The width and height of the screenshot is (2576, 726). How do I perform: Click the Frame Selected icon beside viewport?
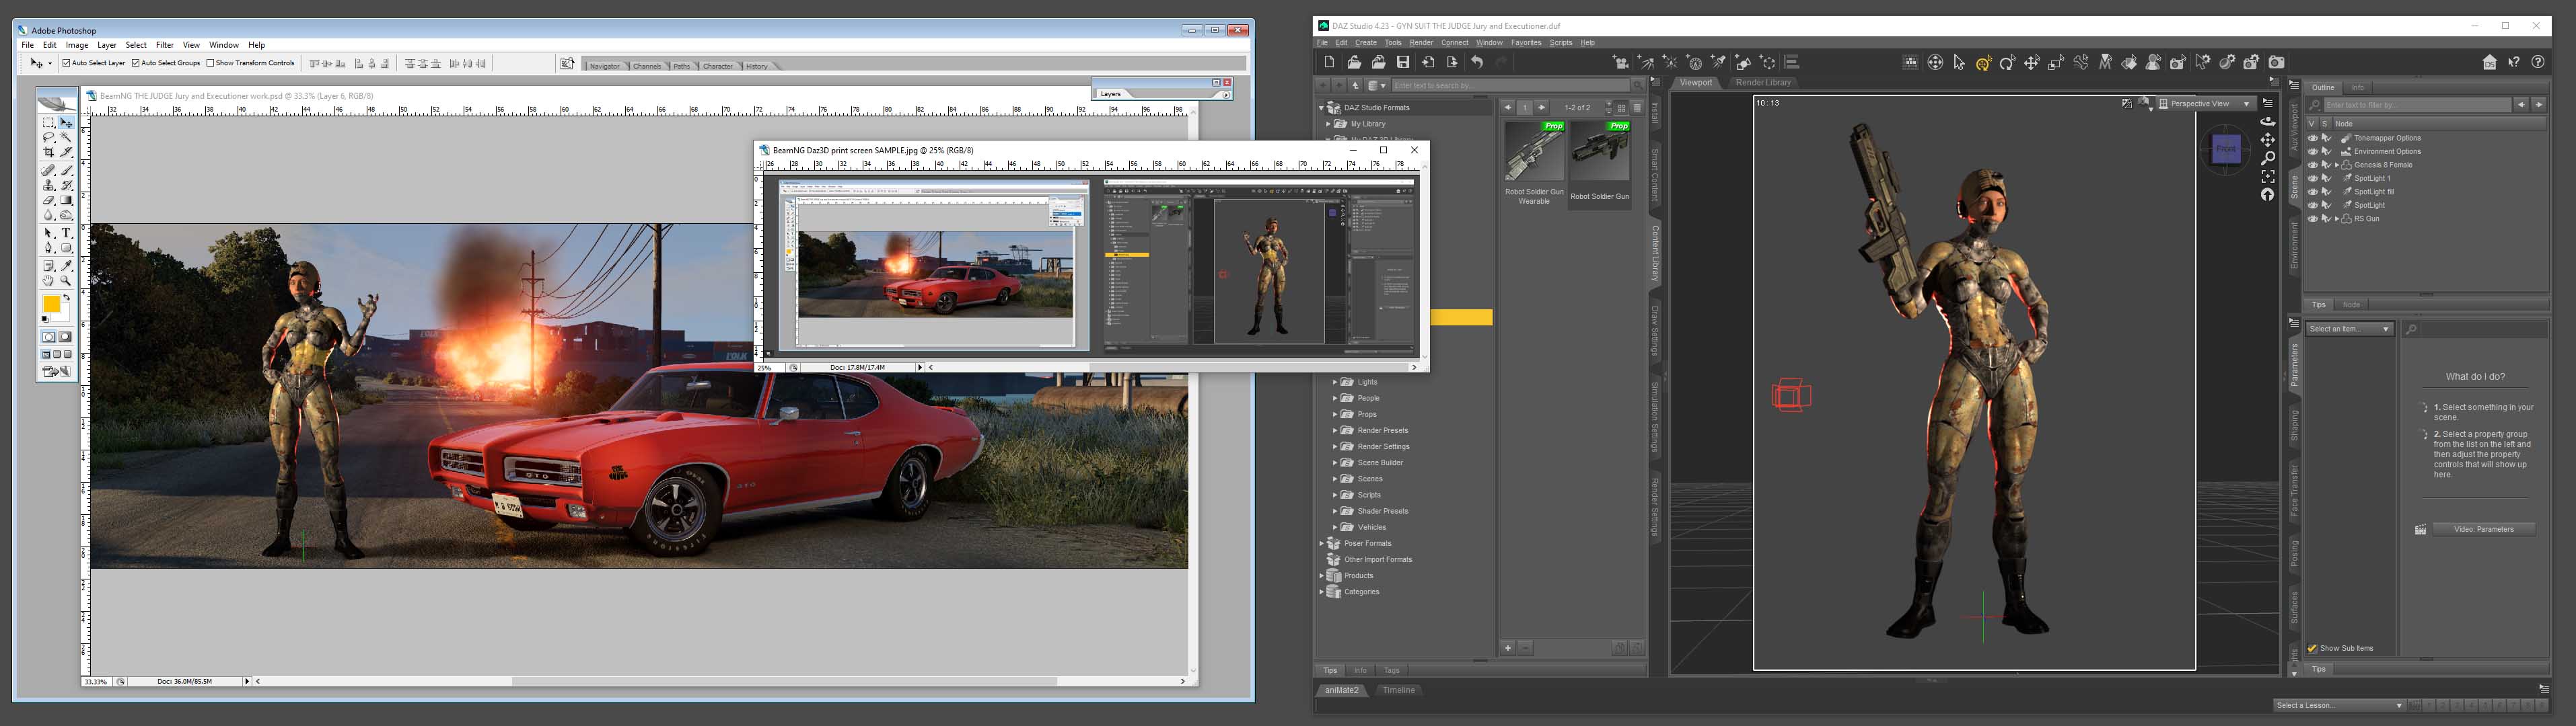(2268, 175)
